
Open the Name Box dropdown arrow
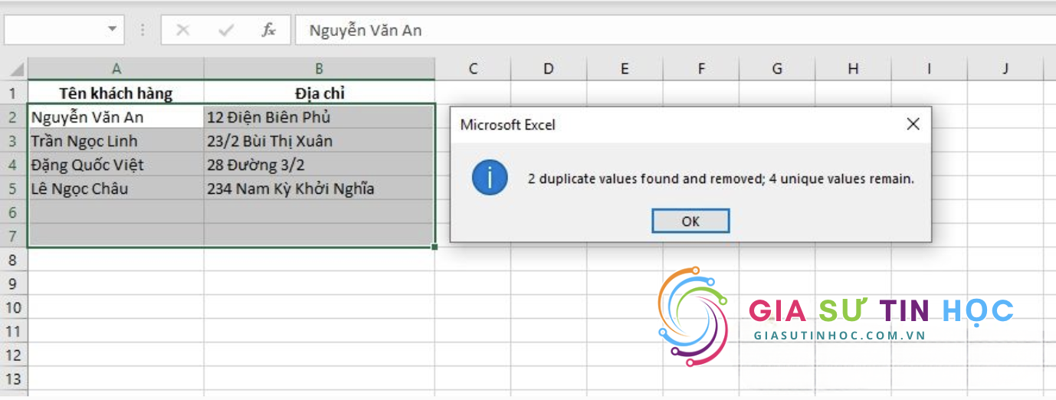(113, 29)
